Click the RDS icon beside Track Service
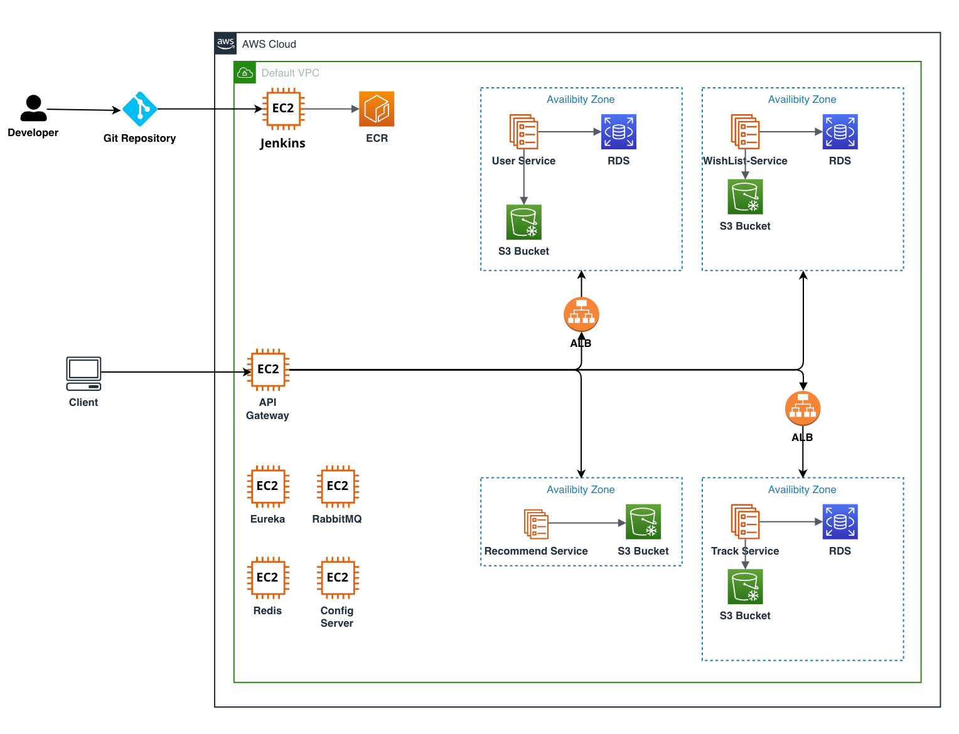Viewport: 959px width, 734px height. tap(840, 522)
